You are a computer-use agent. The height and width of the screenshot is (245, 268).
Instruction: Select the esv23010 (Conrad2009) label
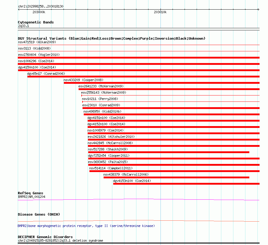pyautogui.click(x=101, y=105)
